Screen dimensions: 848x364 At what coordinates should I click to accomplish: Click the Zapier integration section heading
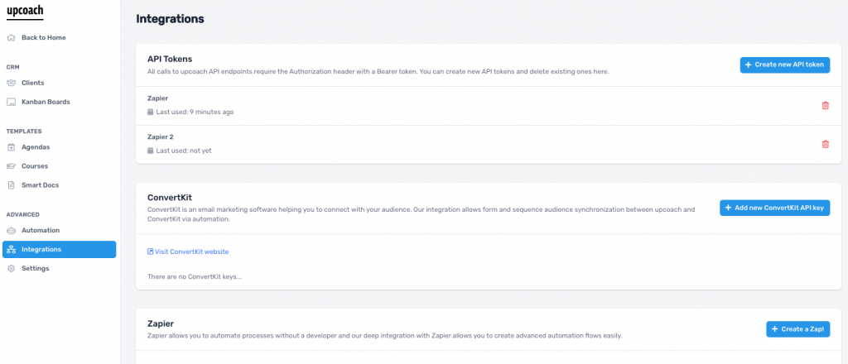click(161, 324)
